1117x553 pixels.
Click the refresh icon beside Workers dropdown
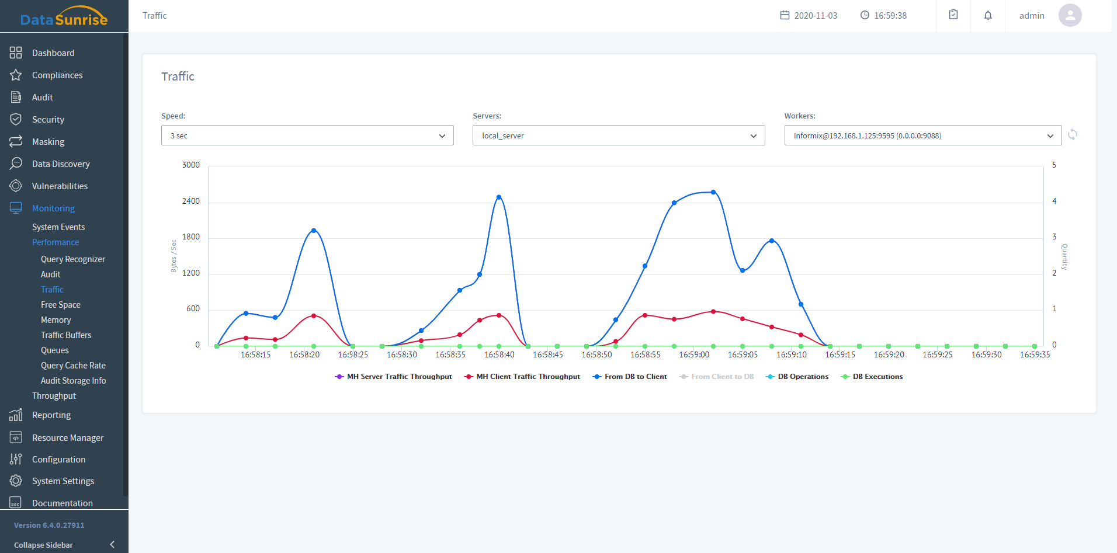[x=1073, y=135]
